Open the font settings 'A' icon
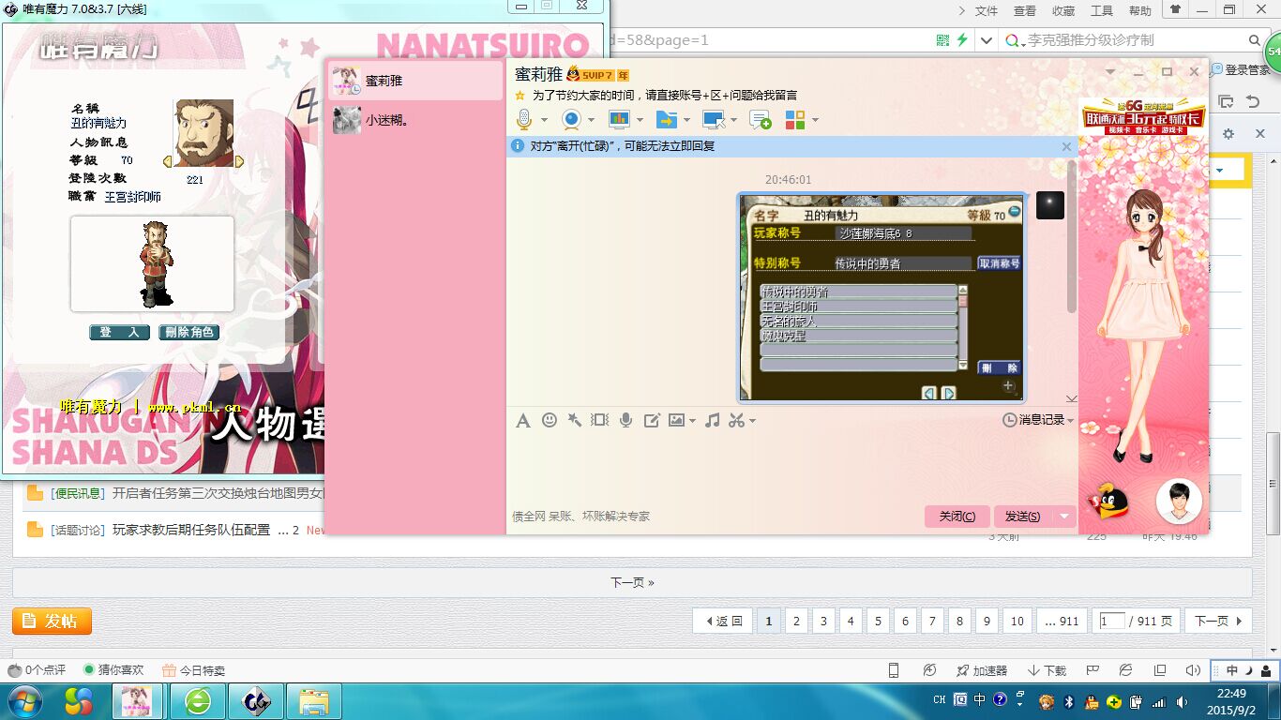 [523, 420]
